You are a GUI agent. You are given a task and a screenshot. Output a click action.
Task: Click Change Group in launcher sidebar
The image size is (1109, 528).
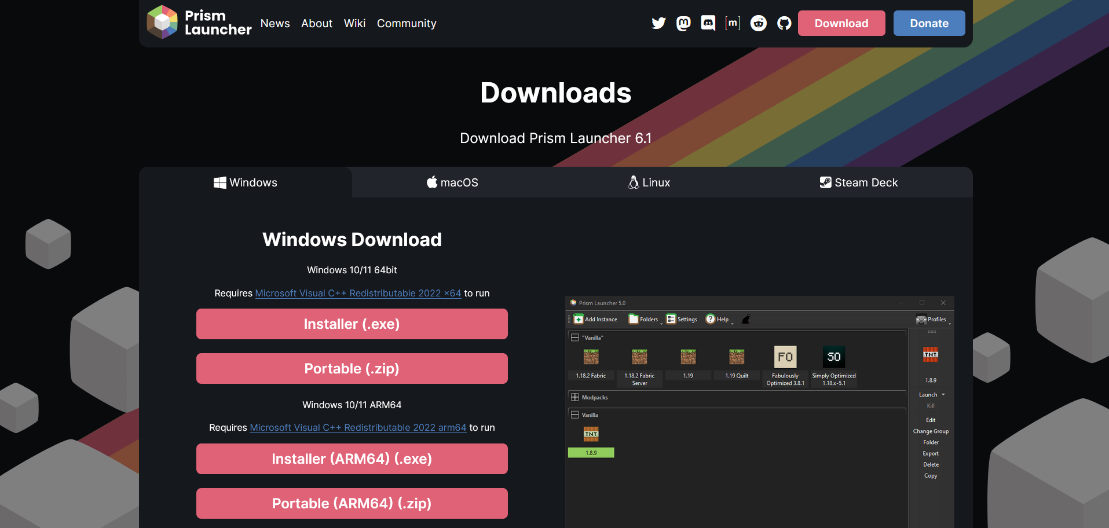[x=931, y=431]
